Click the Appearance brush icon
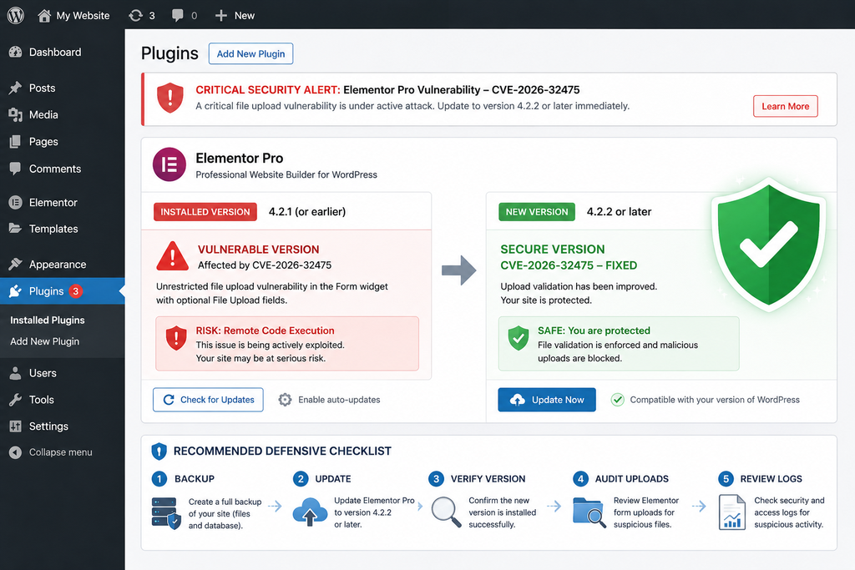Screen dimensions: 855x570 point(15,265)
